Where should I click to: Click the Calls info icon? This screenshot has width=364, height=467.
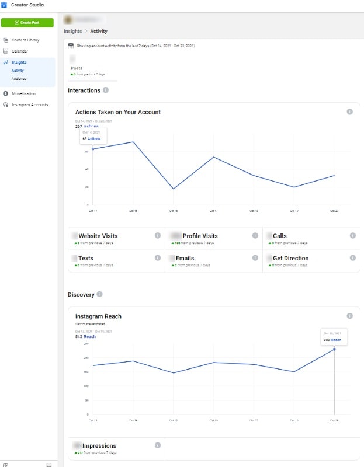[352, 235]
